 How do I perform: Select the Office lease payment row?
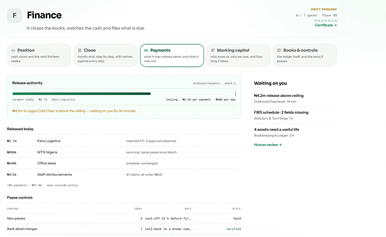[x=124, y=163]
